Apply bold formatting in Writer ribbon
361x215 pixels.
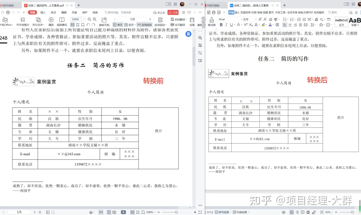(x=221, y=25)
